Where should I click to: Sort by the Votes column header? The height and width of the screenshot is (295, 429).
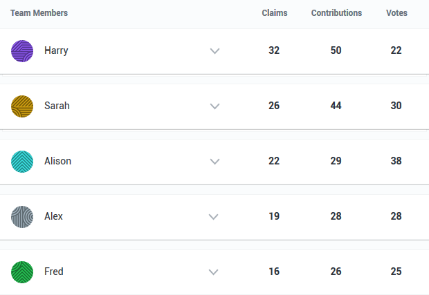(x=396, y=13)
